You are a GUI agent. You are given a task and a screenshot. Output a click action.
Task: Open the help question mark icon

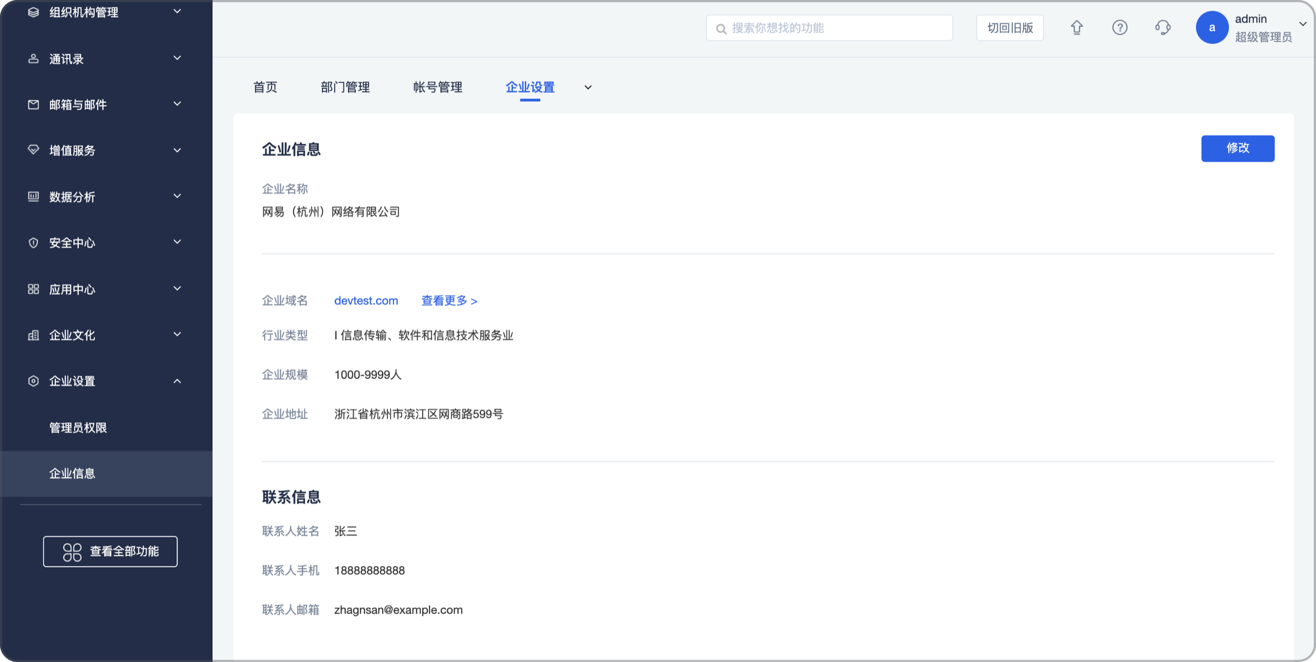(1120, 28)
